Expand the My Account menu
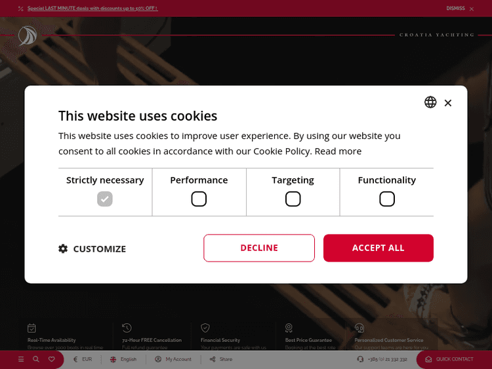The width and height of the screenshot is (492, 369). [173, 359]
